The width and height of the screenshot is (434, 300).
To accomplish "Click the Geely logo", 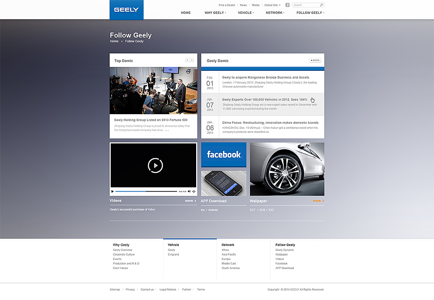I will pyautogui.click(x=126, y=10).
